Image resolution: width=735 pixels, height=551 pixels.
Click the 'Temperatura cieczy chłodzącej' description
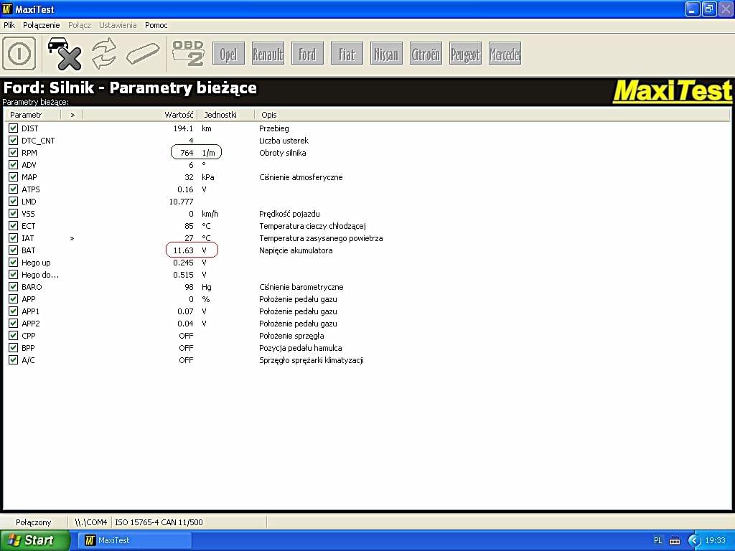point(312,226)
